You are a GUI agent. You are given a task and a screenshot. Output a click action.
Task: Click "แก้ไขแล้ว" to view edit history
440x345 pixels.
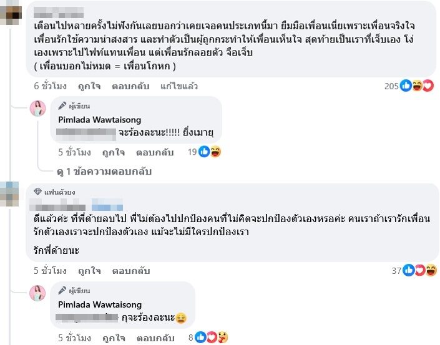(179, 86)
